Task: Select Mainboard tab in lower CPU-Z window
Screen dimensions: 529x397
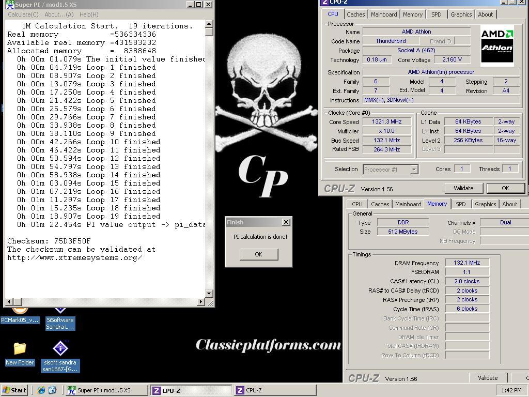Action: pyautogui.click(x=408, y=204)
